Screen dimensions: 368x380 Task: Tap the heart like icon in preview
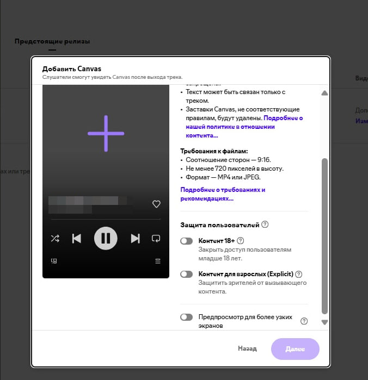[x=156, y=204]
